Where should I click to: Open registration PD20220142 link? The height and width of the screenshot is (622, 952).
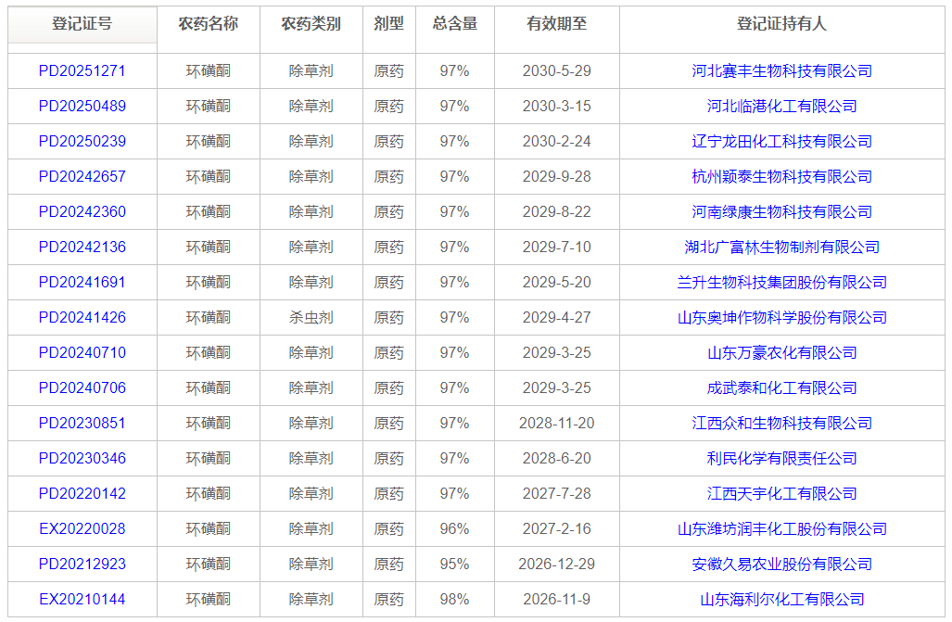[x=82, y=494]
